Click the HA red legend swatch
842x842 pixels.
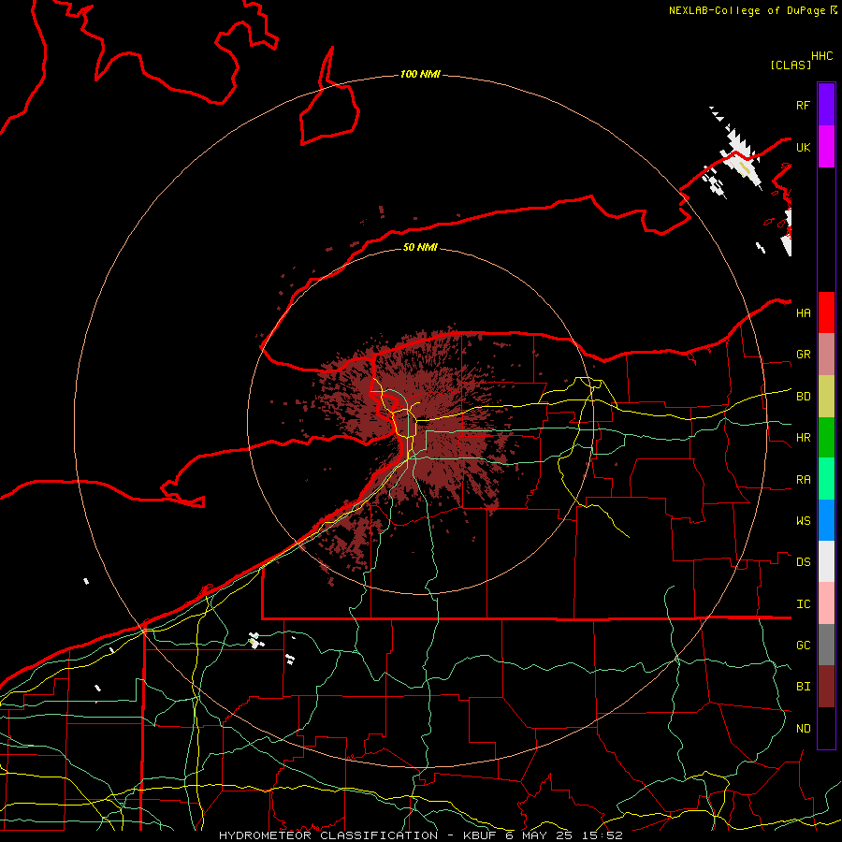point(826,312)
